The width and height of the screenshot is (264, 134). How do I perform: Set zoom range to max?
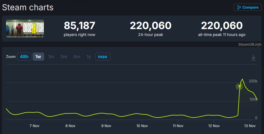point(103,57)
